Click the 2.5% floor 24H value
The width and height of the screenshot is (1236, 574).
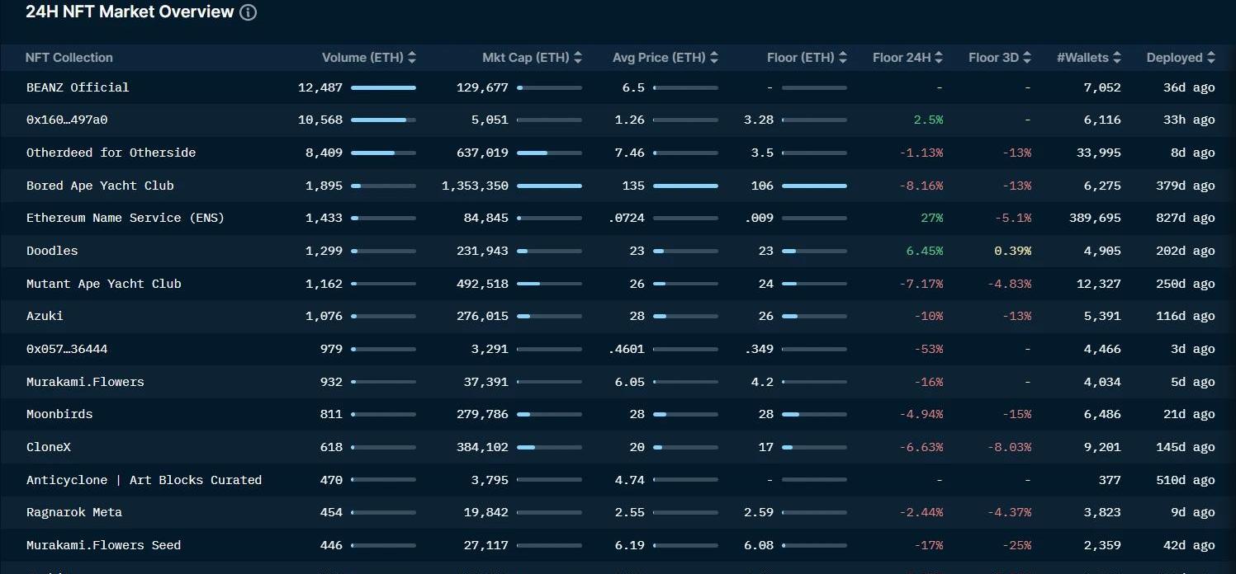click(928, 120)
